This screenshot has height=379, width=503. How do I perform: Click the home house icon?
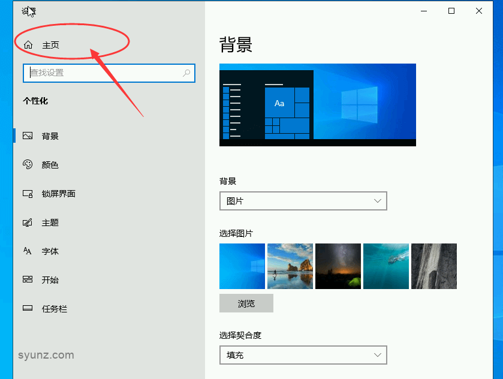click(x=28, y=45)
